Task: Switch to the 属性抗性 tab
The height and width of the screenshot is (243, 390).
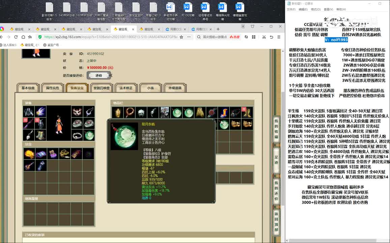Action: point(53,88)
